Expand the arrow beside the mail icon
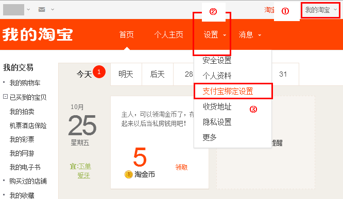The width and height of the screenshot is (343, 199). 53,9
